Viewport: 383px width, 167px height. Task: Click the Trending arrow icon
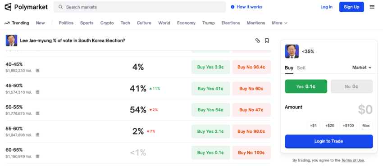point(7,23)
